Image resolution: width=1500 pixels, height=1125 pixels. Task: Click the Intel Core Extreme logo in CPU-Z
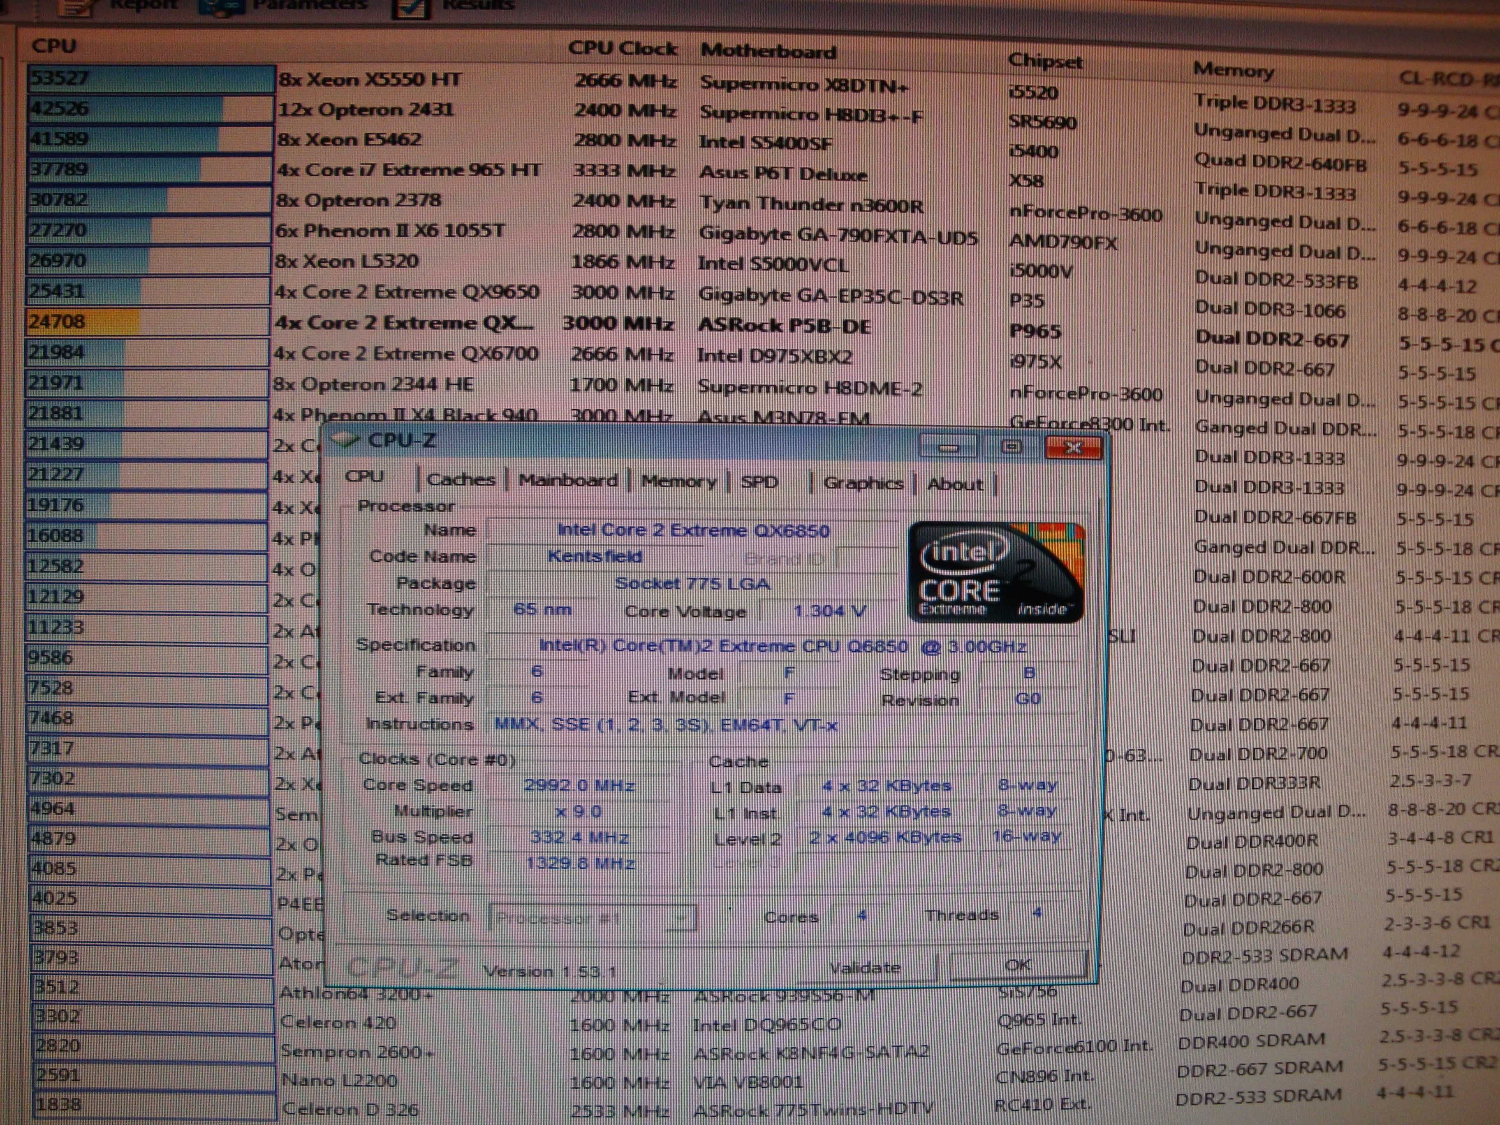click(995, 572)
